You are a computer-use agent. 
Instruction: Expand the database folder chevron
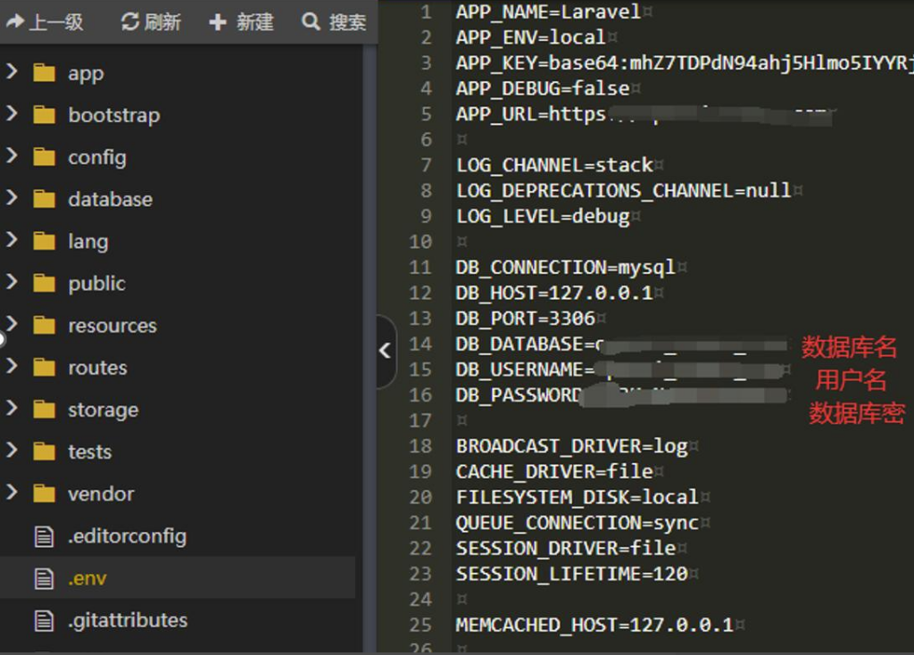tap(12, 198)
